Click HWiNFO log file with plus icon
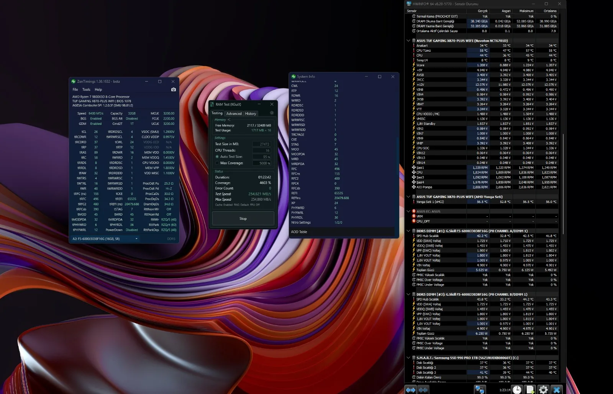The width and height of the screenshot is (613, 394). tap(530, 389)
